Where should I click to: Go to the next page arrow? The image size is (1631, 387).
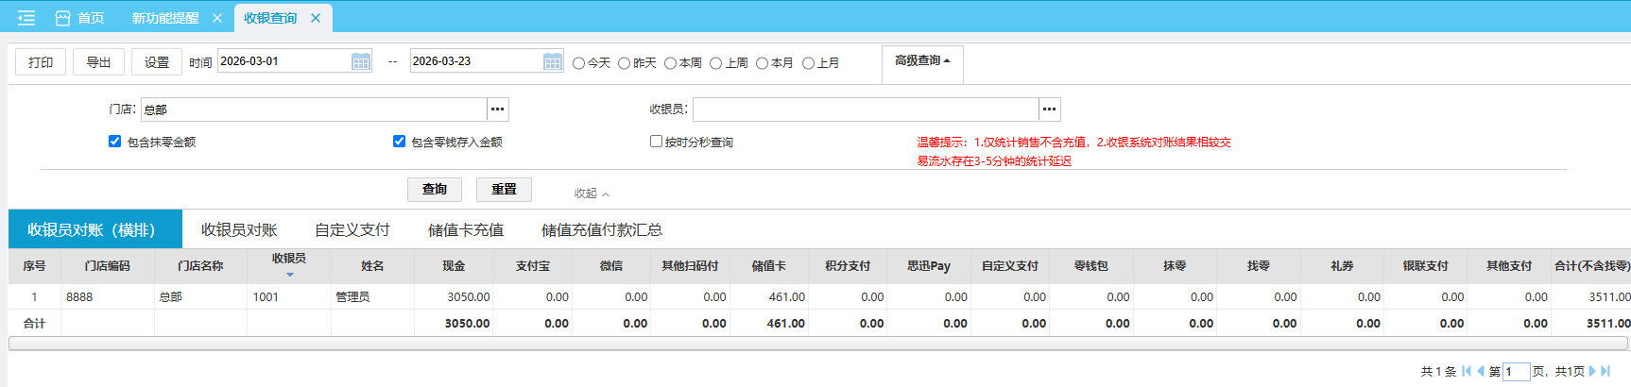tap(1592, 371)
